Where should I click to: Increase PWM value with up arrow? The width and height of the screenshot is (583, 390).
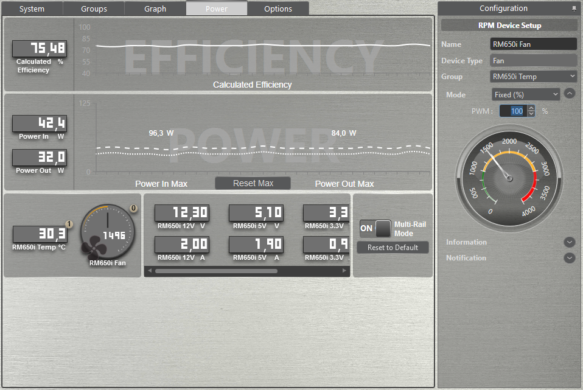(531, 108)
